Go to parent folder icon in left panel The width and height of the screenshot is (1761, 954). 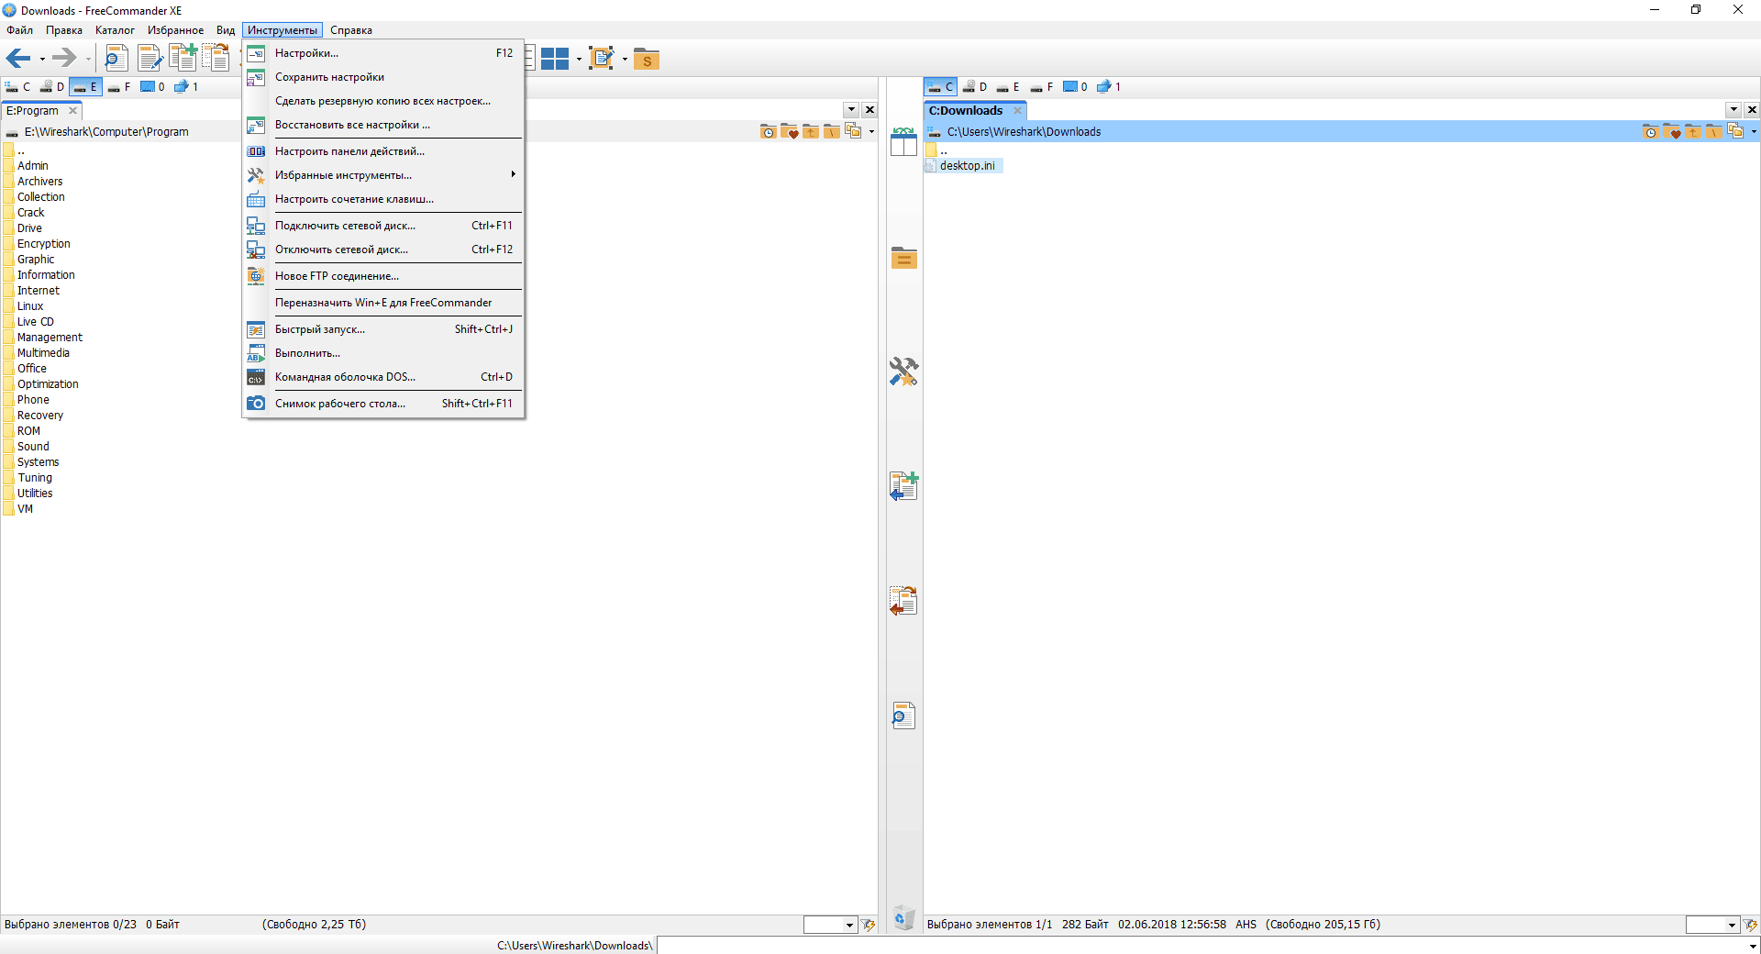[x=811, y=132]
